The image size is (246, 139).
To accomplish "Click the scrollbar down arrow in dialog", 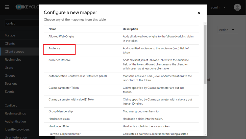I will click(x=205, y=134).
